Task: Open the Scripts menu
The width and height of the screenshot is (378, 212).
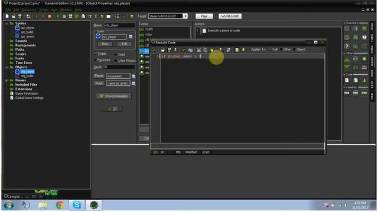Action: click(44, 10)
